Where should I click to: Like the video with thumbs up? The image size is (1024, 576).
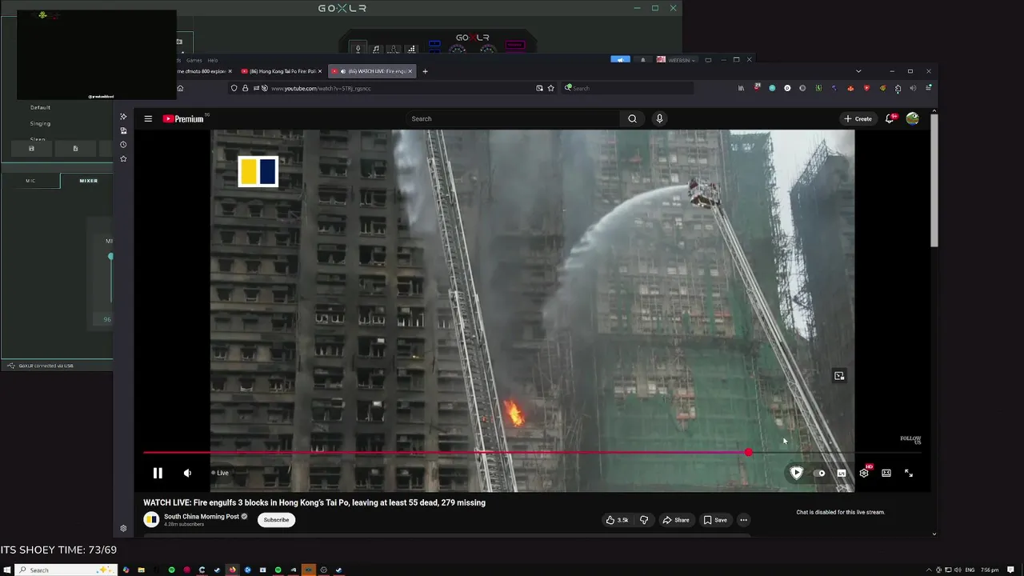616,520
